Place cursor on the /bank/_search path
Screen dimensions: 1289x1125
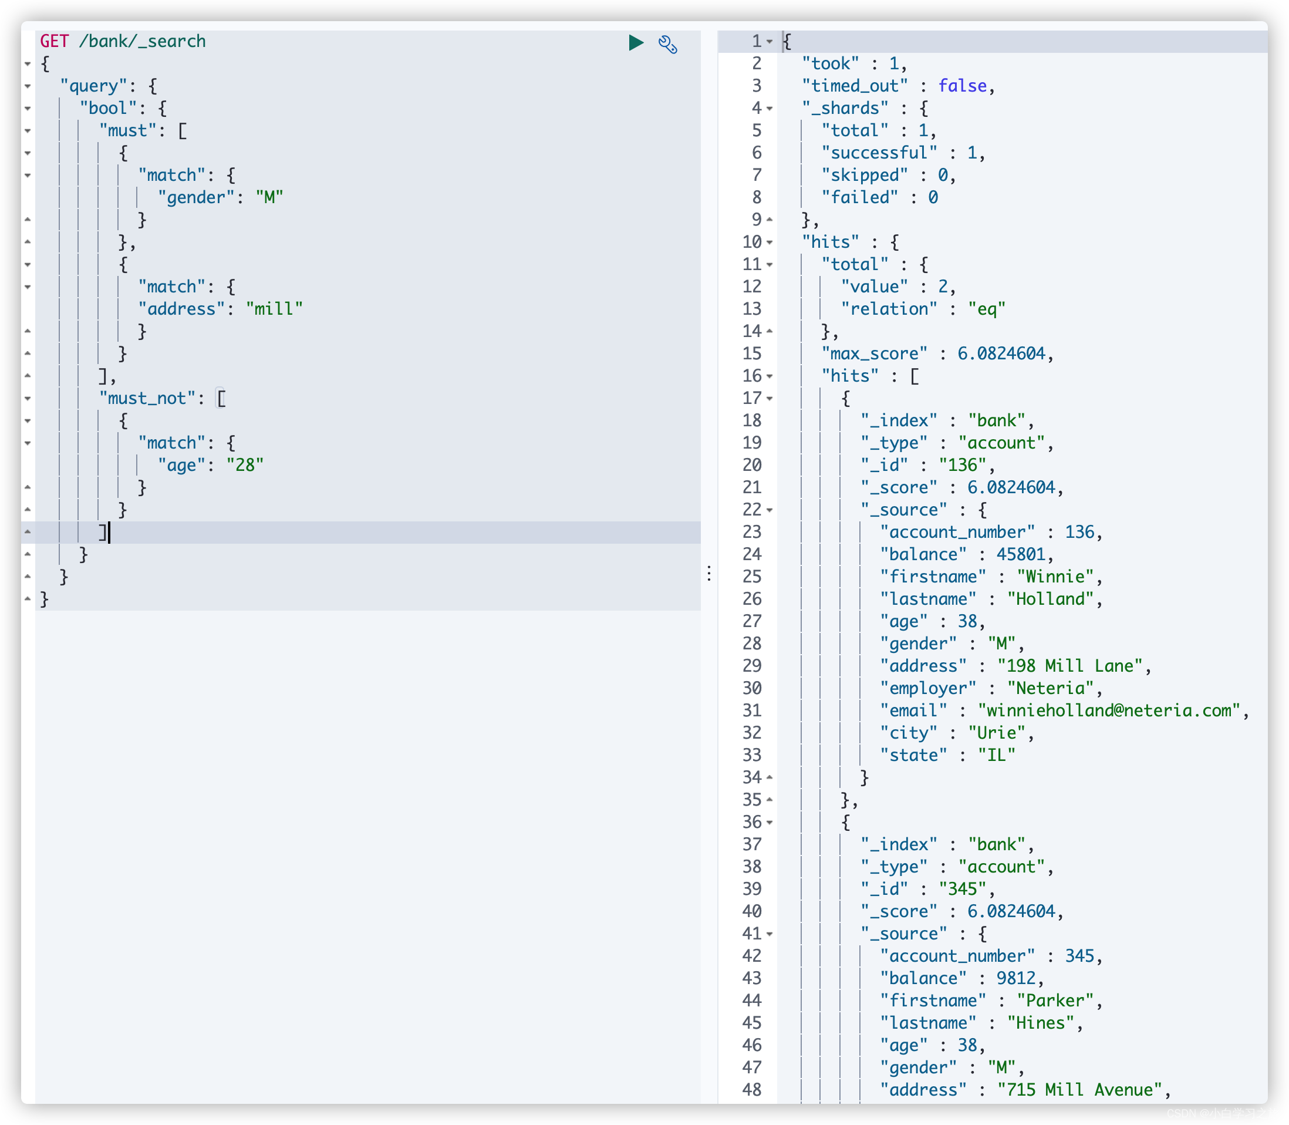pyautogui.click(x=143, y=42)
